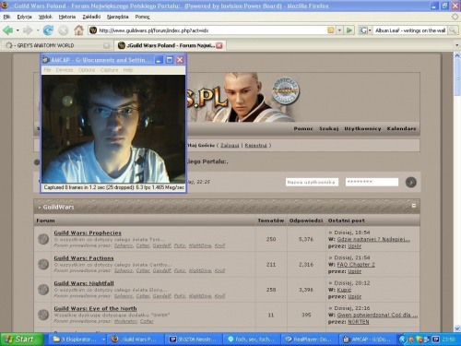461x346 pixels.
Task: Open the Pomoc menu in Firefox
Action: click(x=142, y=17)
